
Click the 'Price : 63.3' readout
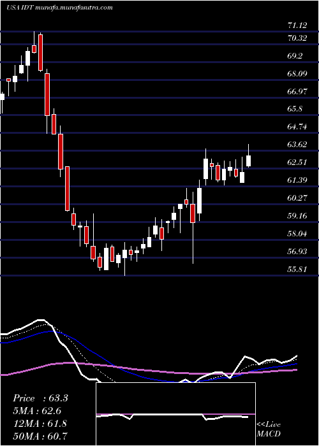pos(40,398)
